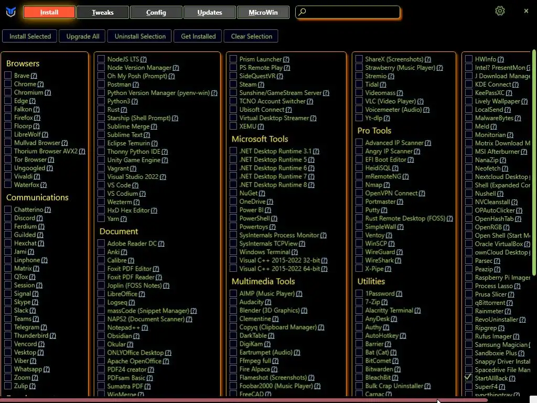The width and height of the screenshot is (537, 403).
Task: Open the help link (?) next to NuGet
Action: pyautogui.click(x=262, y=193)
